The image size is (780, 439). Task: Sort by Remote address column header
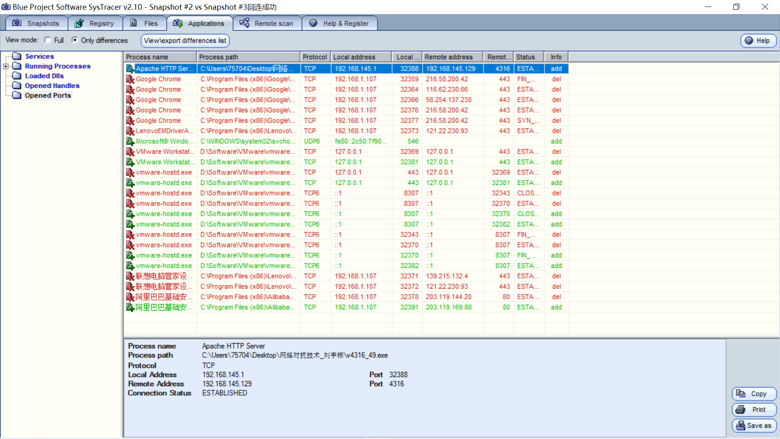tap(448, 57)
